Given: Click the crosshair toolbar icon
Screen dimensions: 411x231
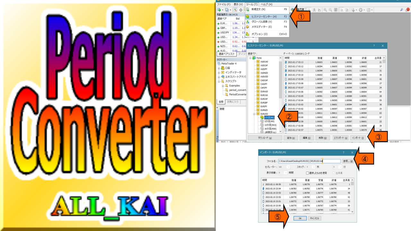Looking at the screenshot, I should point(241,10).
